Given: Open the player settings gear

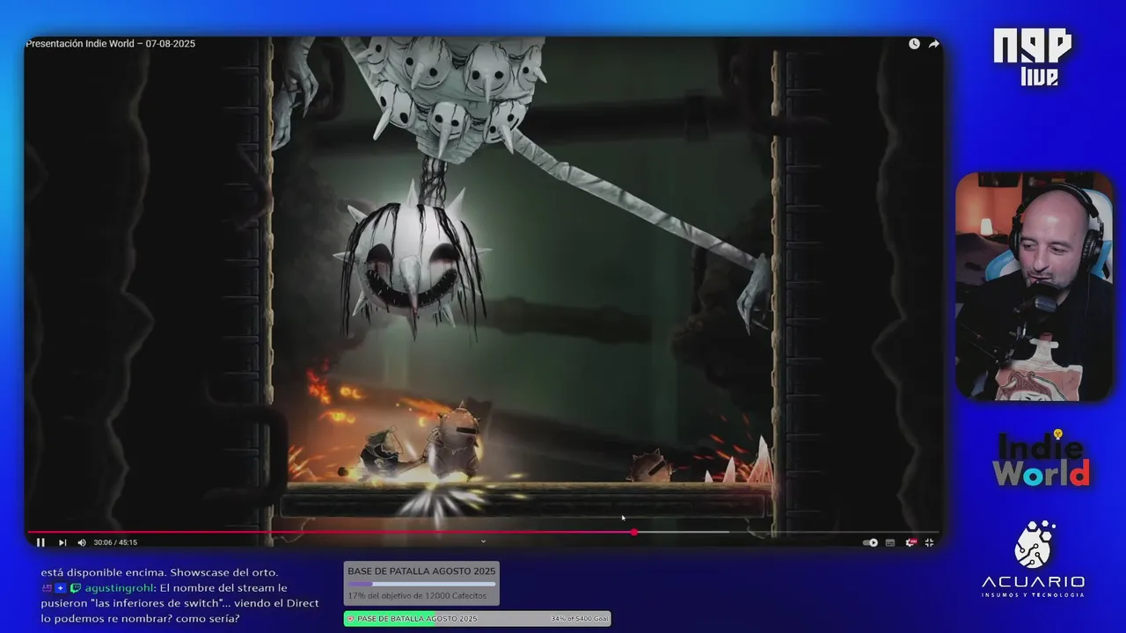Looking at the screenshot, I should pyautogui.click(x=910, y=542).
